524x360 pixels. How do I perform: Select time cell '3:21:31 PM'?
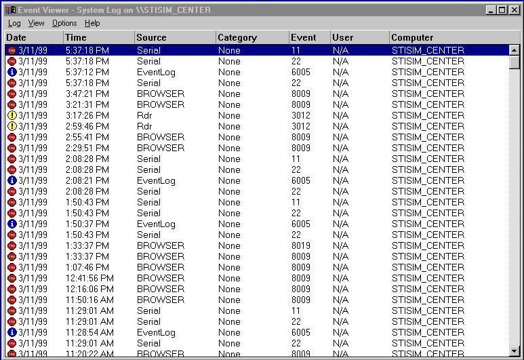coord(87,104)
